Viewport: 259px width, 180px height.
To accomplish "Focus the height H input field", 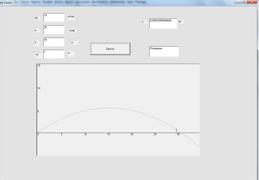I will click(x=54, y=54).
